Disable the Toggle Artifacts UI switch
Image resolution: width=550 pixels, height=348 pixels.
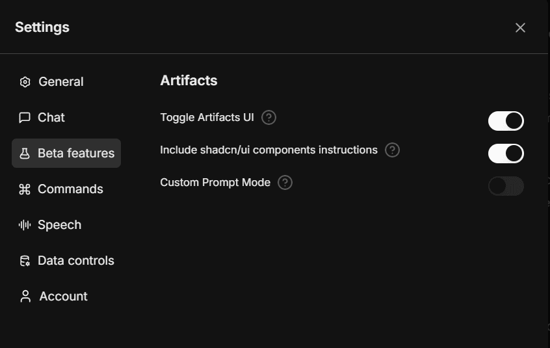tap(506, 121)
